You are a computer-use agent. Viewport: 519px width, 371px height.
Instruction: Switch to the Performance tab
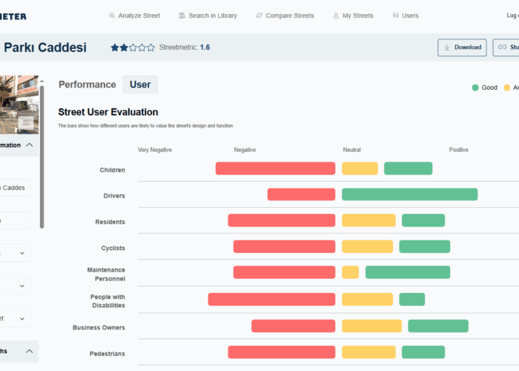(x=87, y=85)
